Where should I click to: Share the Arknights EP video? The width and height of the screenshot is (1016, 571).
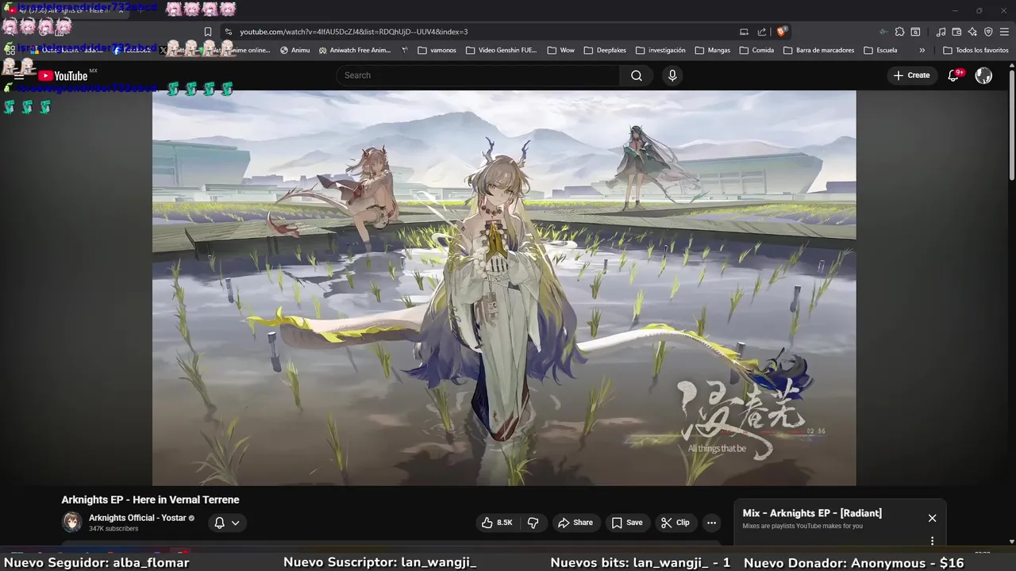[x=575, y=523]
